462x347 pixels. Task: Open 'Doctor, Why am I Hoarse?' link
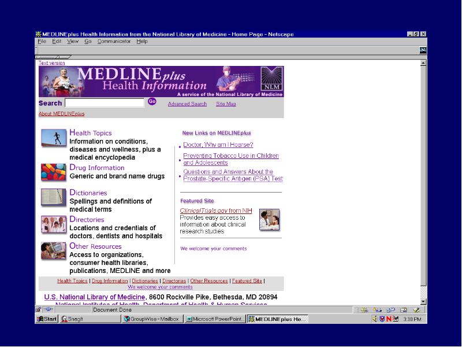point(218,145)
